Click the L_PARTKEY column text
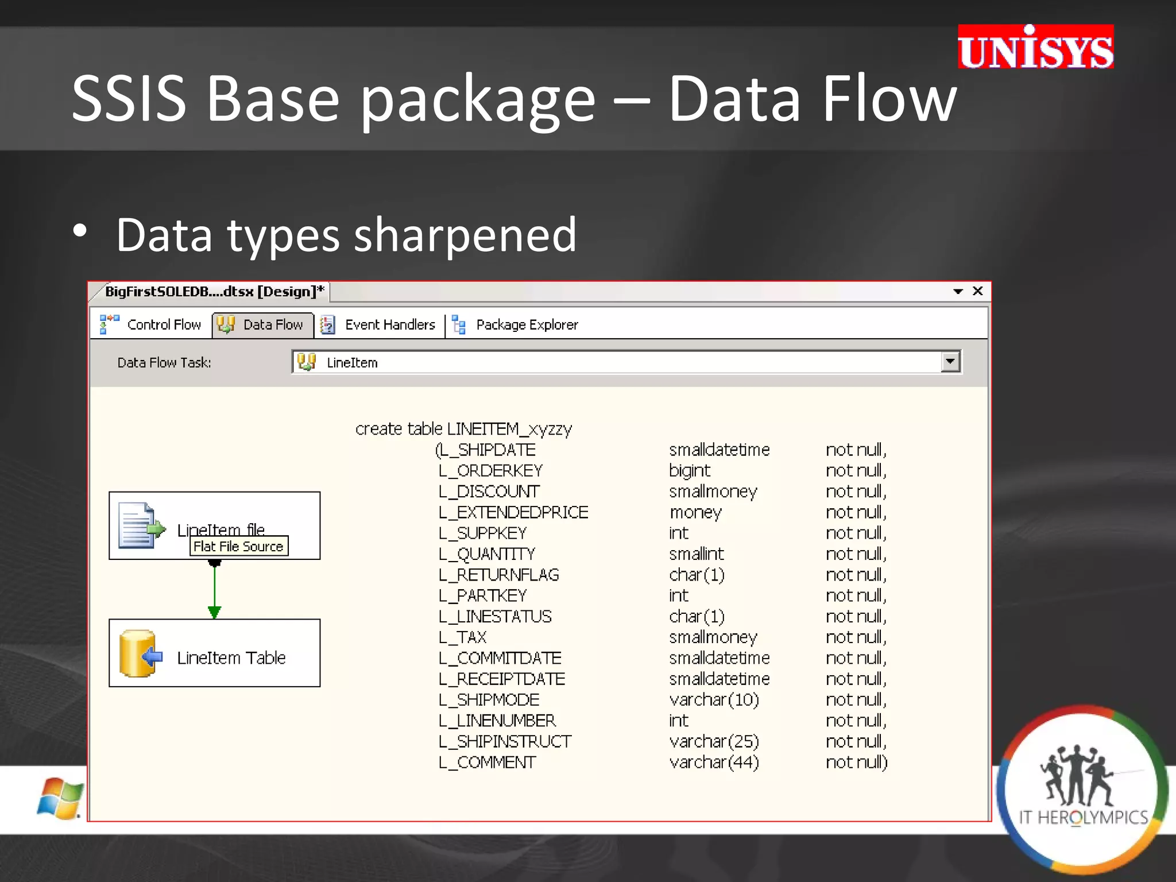The image size is (1176, 882). 482,595
